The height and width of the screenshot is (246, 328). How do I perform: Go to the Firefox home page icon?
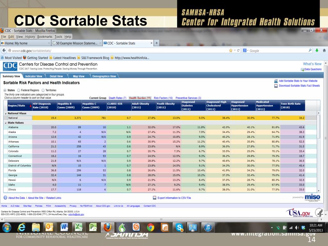tap(324, 50)
